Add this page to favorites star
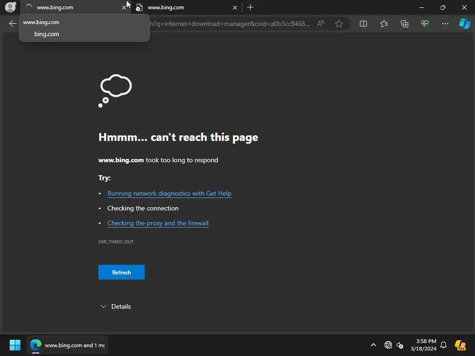475x356 pixels. 339,24
